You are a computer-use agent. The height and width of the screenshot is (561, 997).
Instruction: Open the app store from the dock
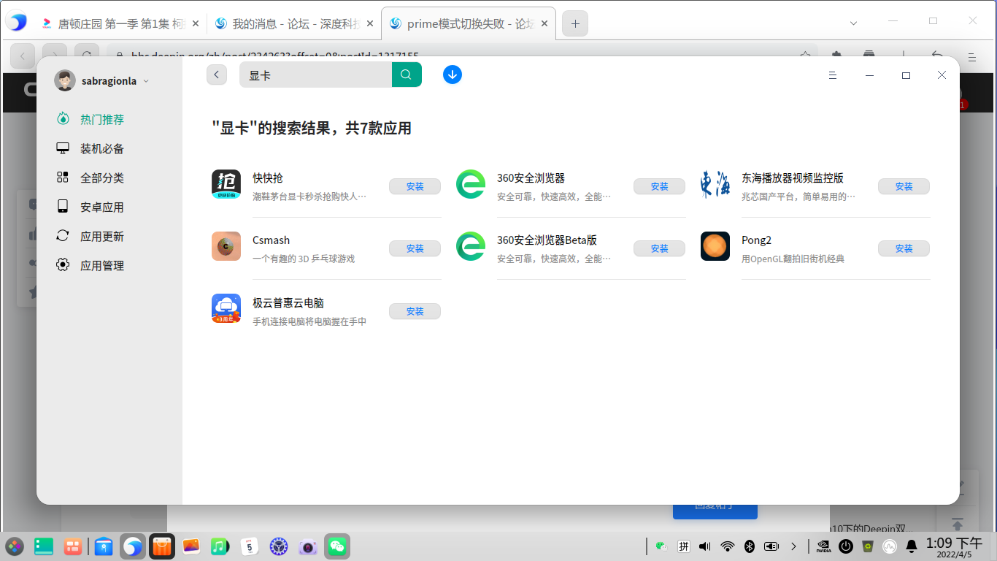(x=162, y=546)
